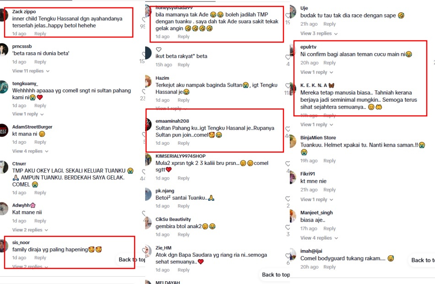Screen dimensions: 435x284
Task: Like CikSu Beautivity's comment
Action: pos(288,227)
